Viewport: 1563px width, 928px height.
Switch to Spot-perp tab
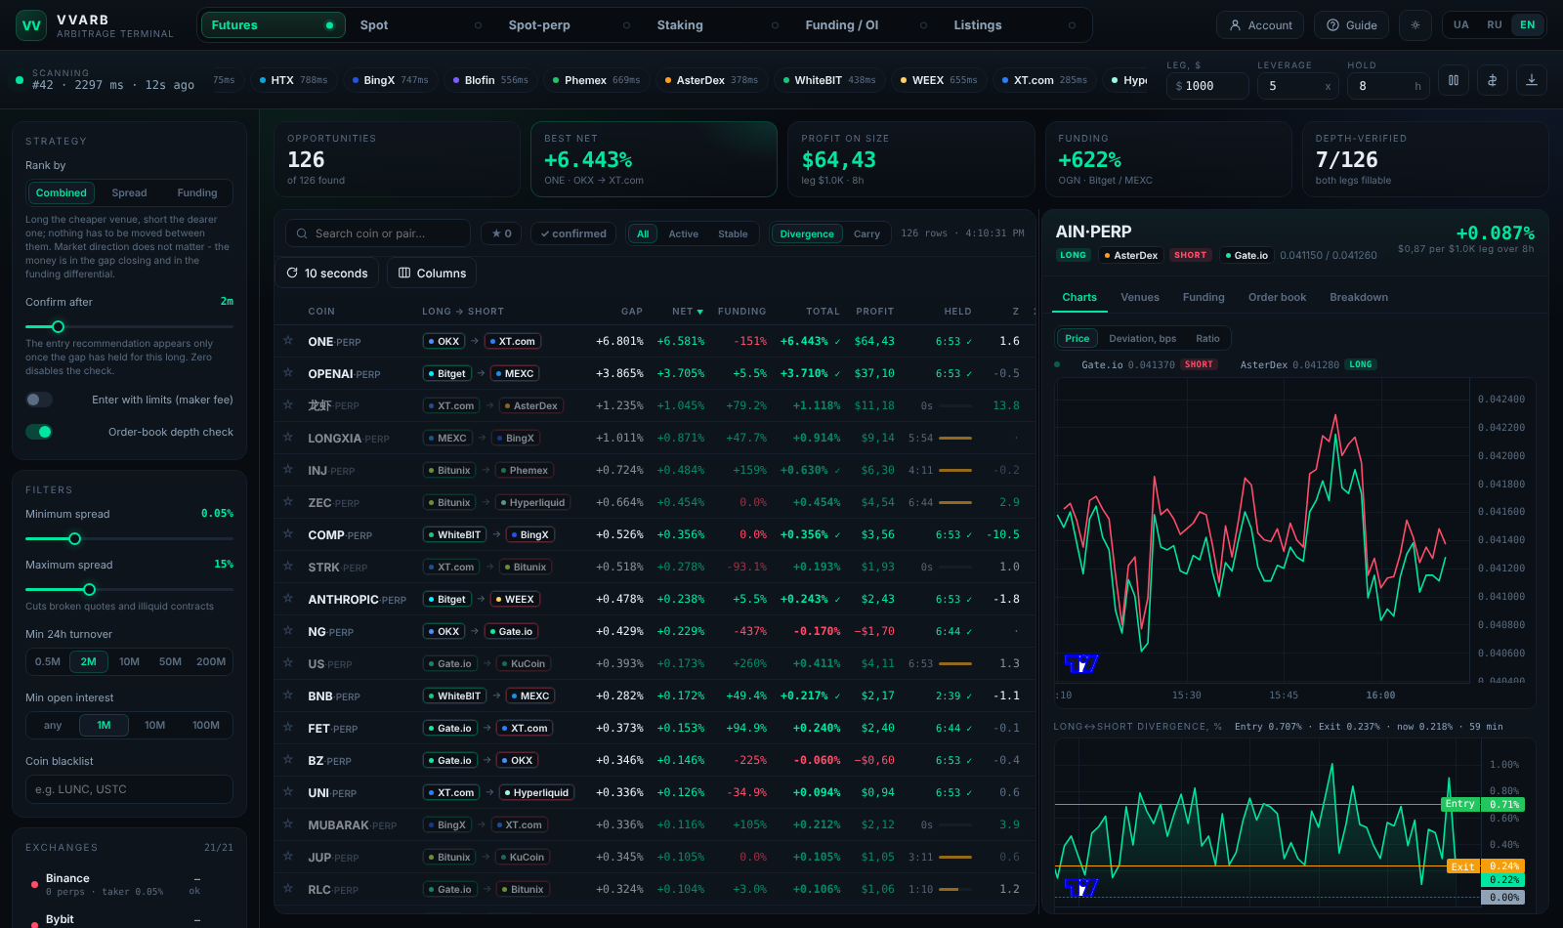(x=569, y=25)
